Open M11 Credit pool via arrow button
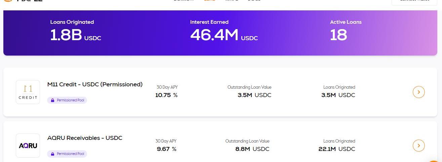 [418, 92]
